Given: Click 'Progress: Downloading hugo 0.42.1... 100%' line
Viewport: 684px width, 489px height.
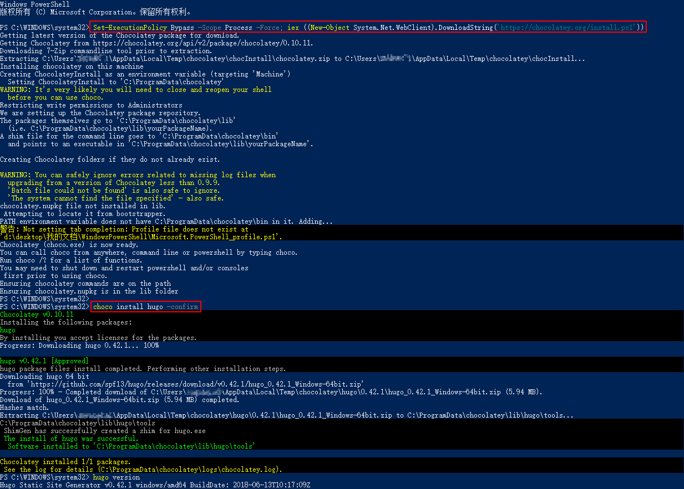Looking at the screenshot, I should (x=79, y=345).
